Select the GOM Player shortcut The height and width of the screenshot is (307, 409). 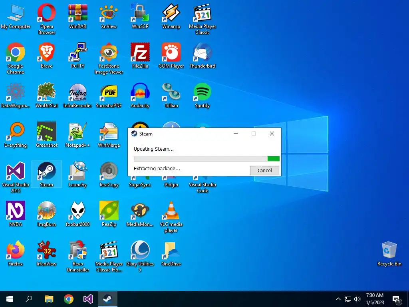(171, 56)
